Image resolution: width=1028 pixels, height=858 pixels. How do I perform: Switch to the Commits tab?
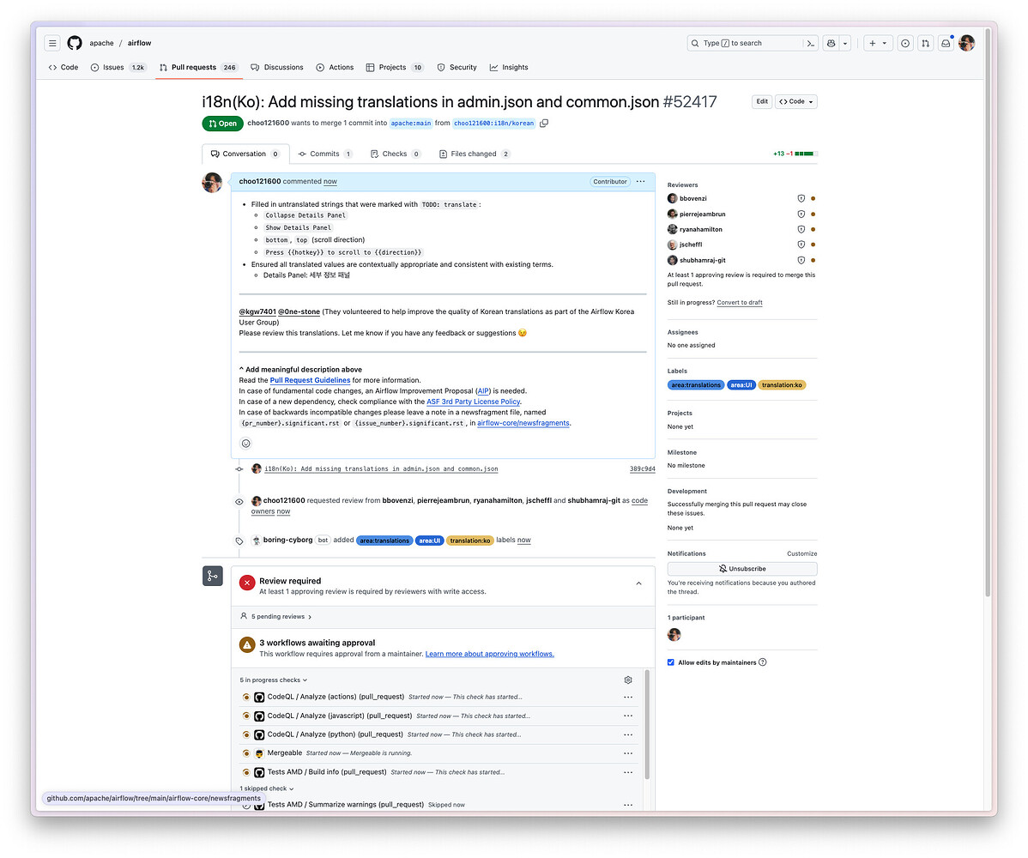[325, 154]
